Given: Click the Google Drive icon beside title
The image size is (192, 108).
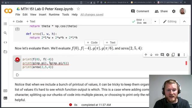Looking at the screenshot, I should click(18, 9).
